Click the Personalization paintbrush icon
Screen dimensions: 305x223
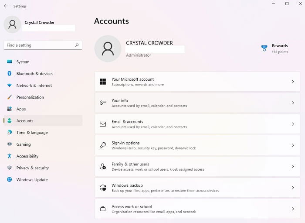click(x=9, y=97)
